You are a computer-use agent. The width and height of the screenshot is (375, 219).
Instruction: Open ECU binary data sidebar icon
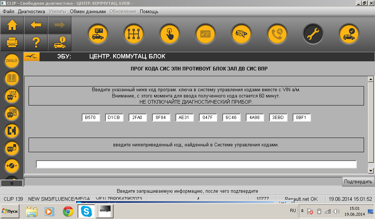pos(11,96)
